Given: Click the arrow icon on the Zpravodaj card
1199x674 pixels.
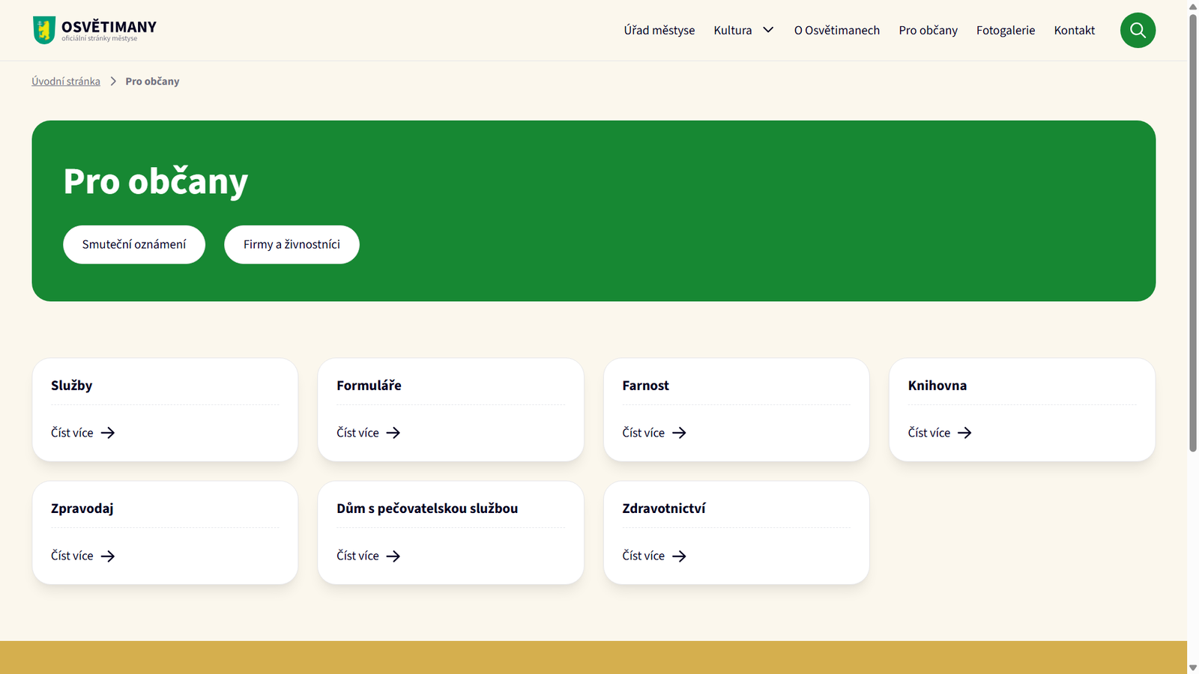Looking at the screenshot, I should (x=107, y=556).
